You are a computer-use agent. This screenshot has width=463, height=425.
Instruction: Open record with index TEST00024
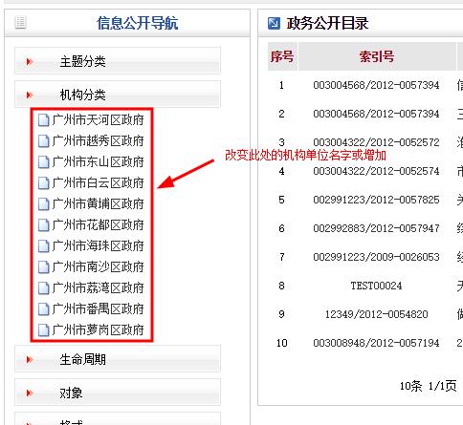coord(376,286)
